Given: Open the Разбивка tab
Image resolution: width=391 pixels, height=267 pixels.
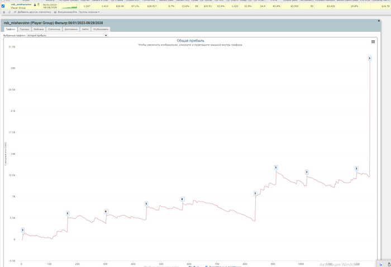Looking at the screenshot, I should (39, 29).
